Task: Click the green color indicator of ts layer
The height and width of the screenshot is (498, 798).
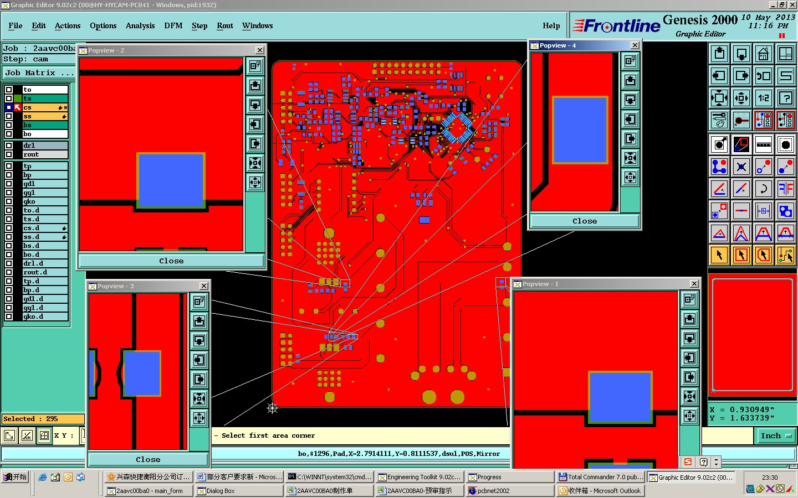Action: coord(18,98)
